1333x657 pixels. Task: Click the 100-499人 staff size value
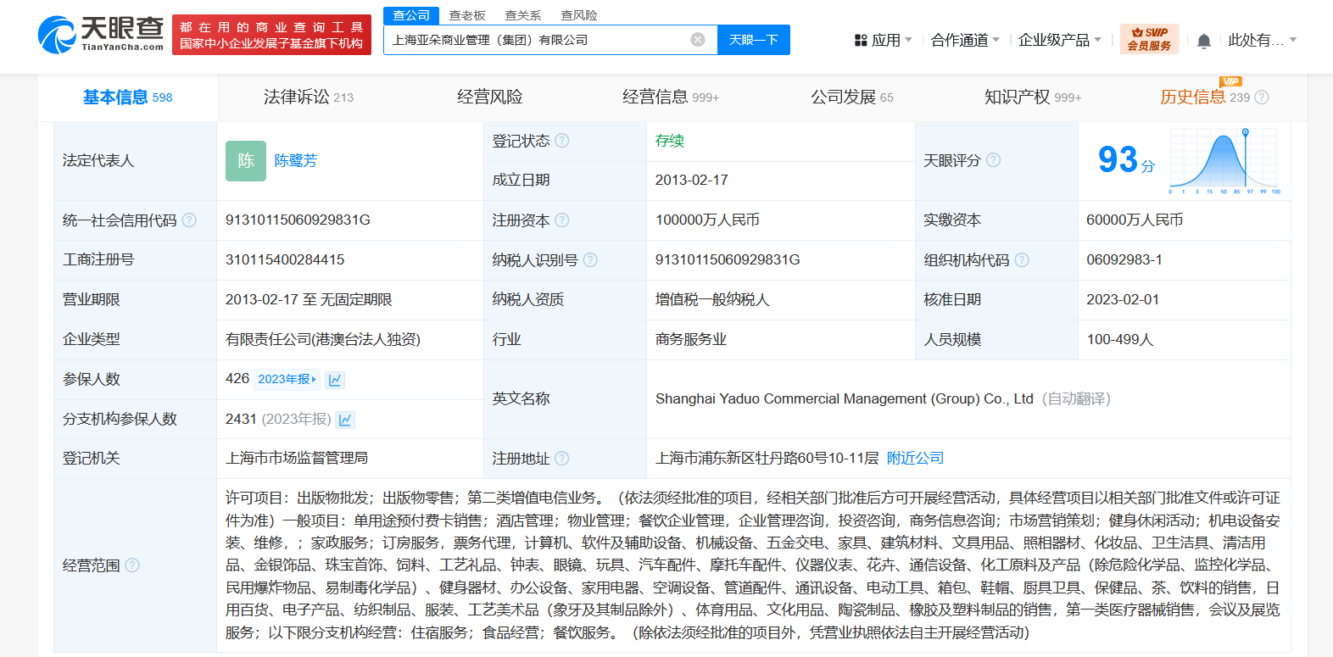[1120, 340]
